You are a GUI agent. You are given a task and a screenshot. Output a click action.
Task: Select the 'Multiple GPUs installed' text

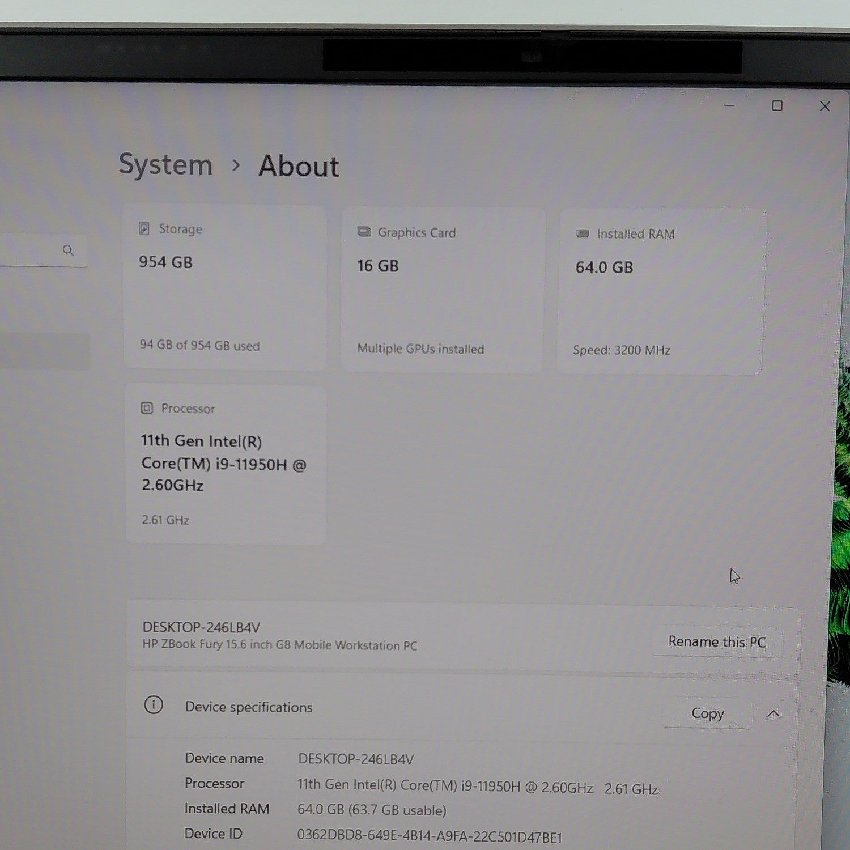pos(420,348)
